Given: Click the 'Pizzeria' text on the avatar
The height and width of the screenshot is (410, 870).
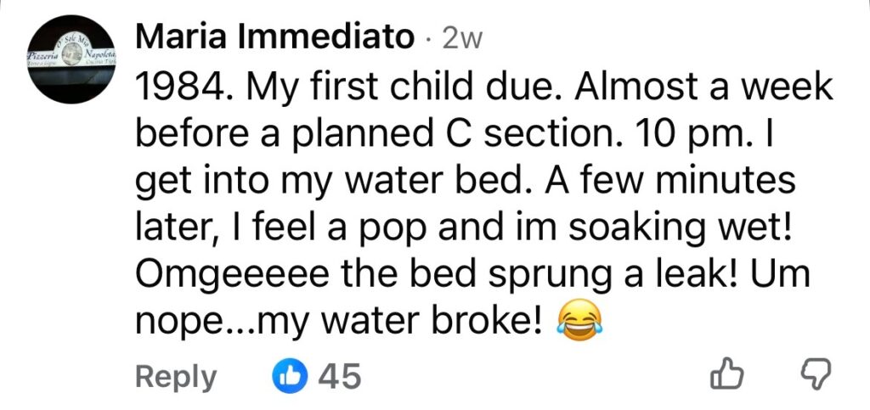Looking at the screenshot, I should pyautogui.click(x=42, y=53).
